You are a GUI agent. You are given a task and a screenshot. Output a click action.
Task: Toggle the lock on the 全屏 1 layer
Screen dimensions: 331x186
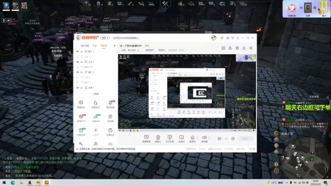[x=82, y=88]
